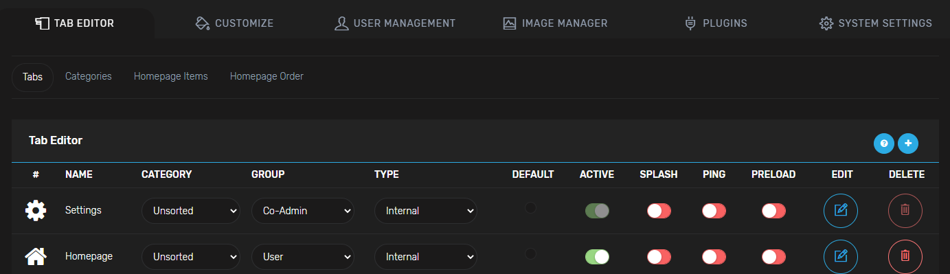The image size is (950, 274).
Task: Click the PRELOAD column header
Action: click(773, 174)
